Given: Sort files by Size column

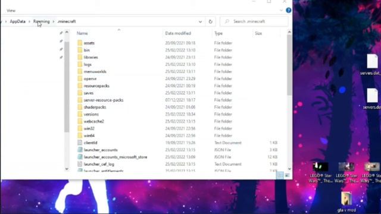Looking at the screenshot, I should pos(258,33).
